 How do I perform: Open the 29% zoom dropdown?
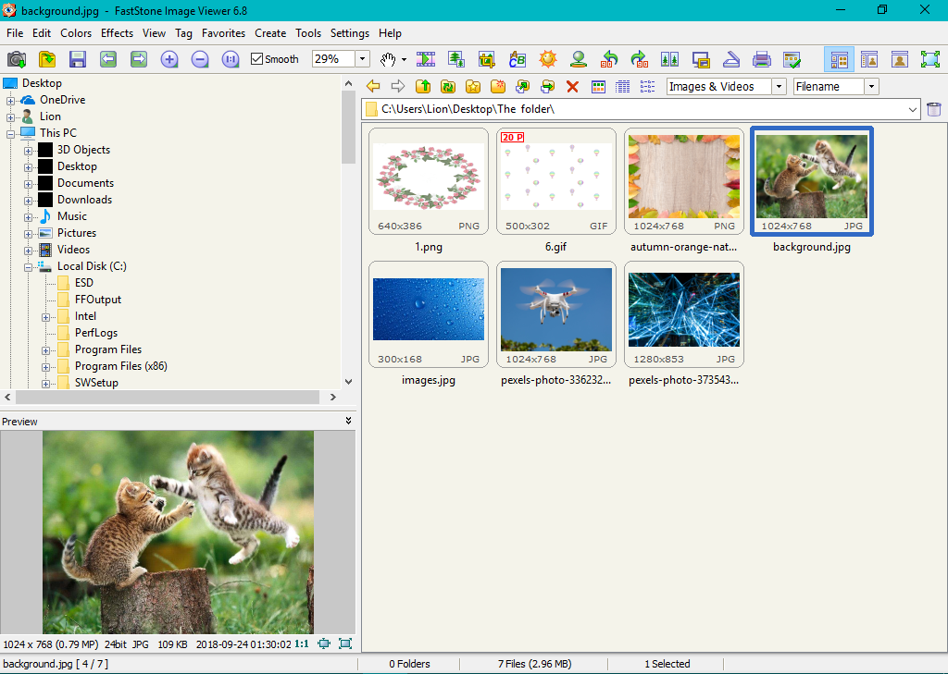[362, 58]
